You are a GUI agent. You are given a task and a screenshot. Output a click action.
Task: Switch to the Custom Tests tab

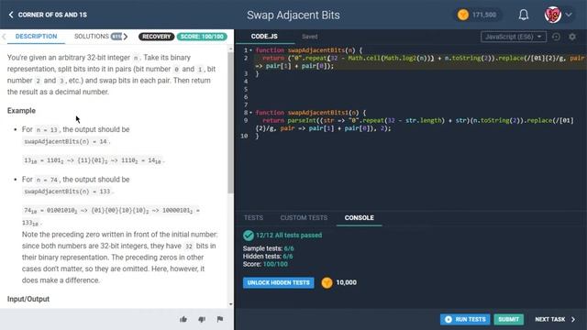coord(304,218)
